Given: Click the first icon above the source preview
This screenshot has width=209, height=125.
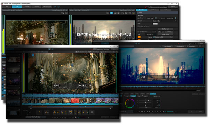Looking at the screenshot, I should coord(63,13).
